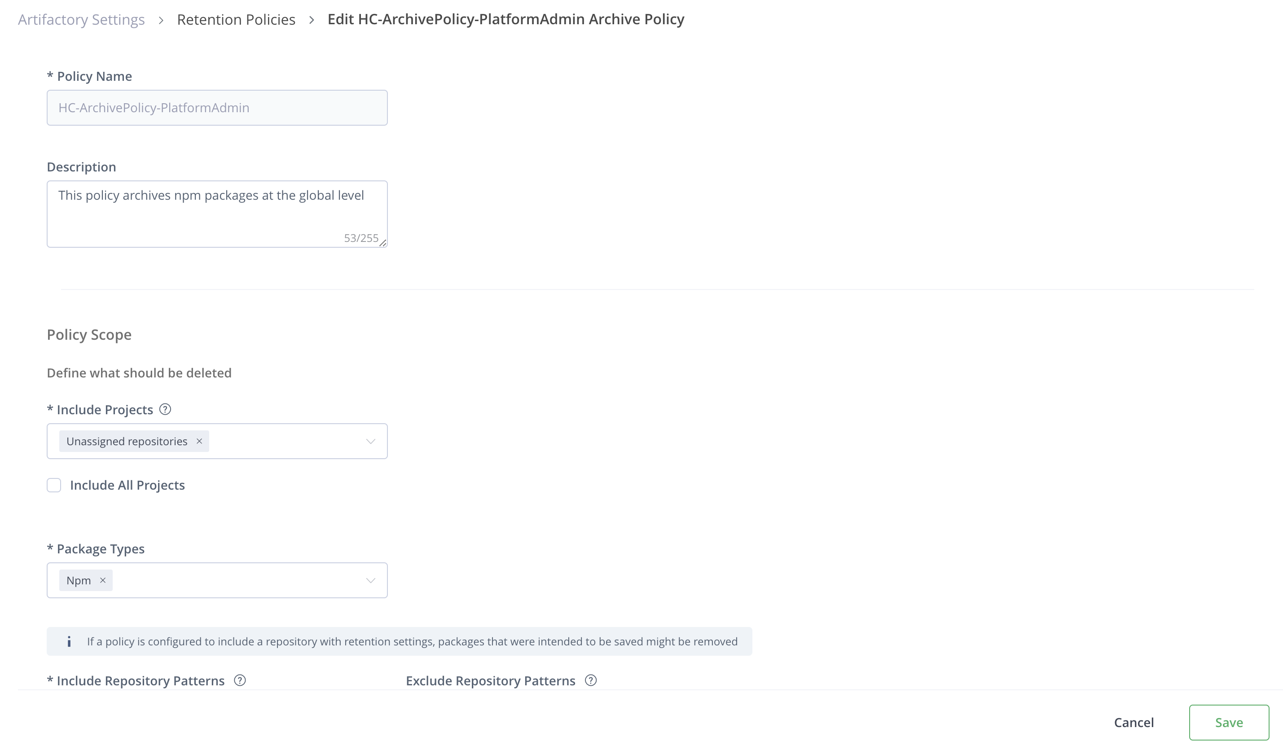Image resolution: width=1283 pixels, height=754 pixels.
Task: Click the info icon in the retention warning banner
Action: 69,641
